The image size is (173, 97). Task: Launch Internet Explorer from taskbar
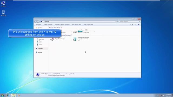click(x=8, y=95)
